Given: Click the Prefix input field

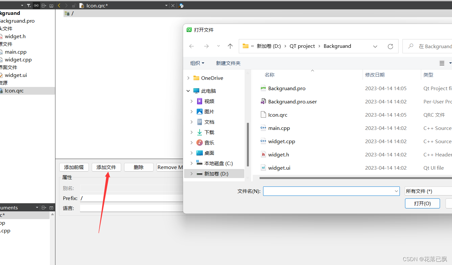Looking at the screenshot, I should pos(131,198).
